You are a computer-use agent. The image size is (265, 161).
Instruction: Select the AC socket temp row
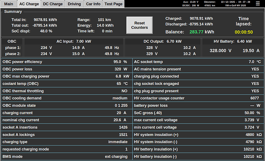coord(198,62)
